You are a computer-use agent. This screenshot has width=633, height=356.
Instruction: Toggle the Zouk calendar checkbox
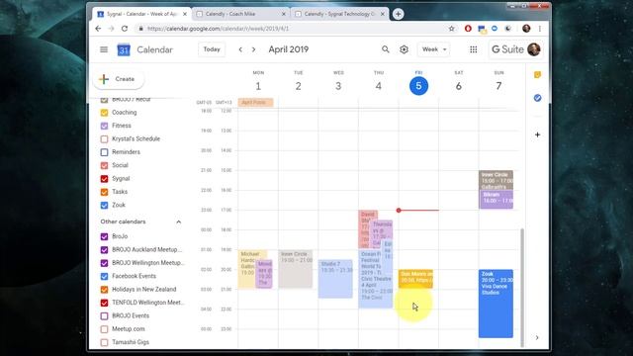pos(104,205)
